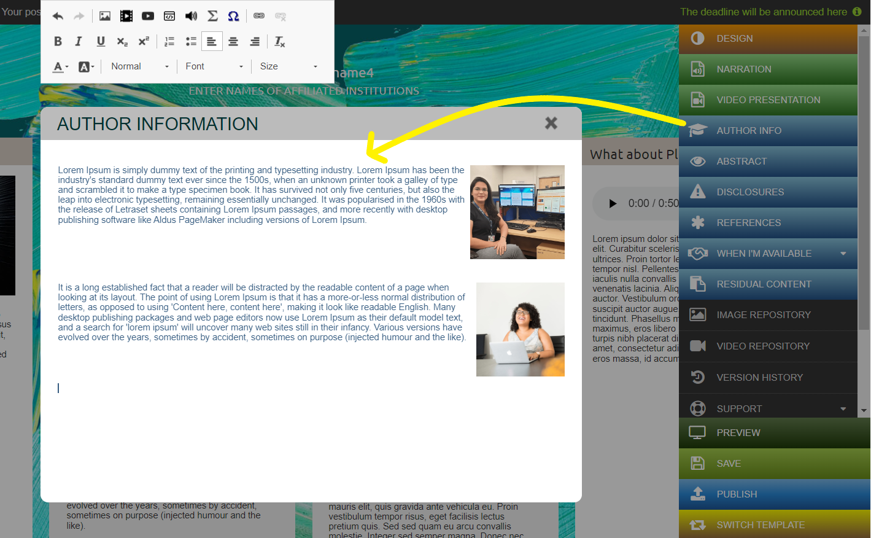Toggle bold formatting
Viewport: 871px width, 538px height.
click(58, 41)
